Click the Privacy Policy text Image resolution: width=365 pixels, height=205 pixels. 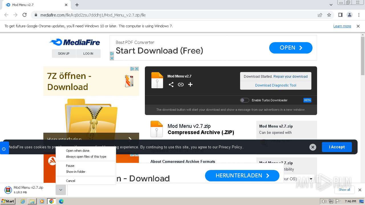point(230,147)
